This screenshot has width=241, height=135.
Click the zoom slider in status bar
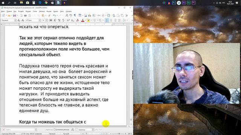(x=118, y=133)
